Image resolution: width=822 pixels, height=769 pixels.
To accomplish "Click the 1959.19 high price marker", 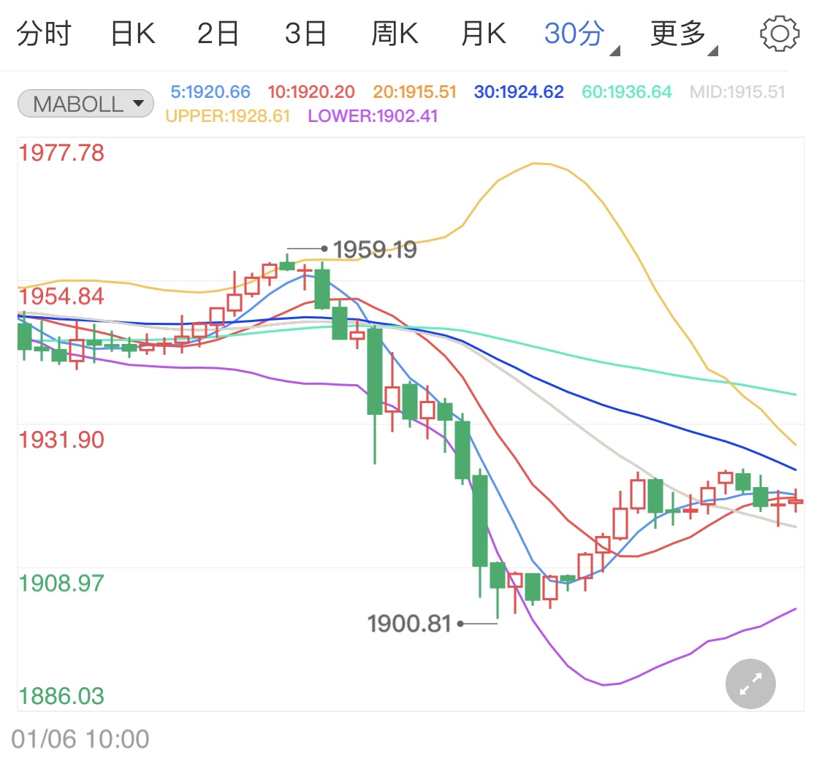I will (374, 249).
